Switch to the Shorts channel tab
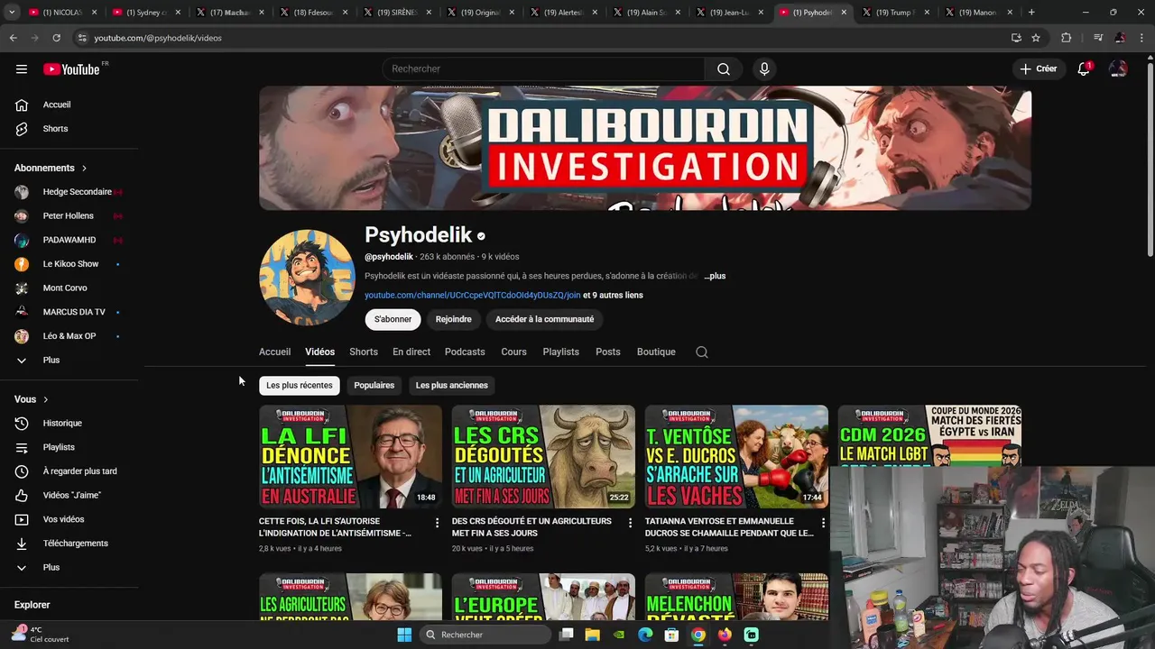 click(364, 352)
